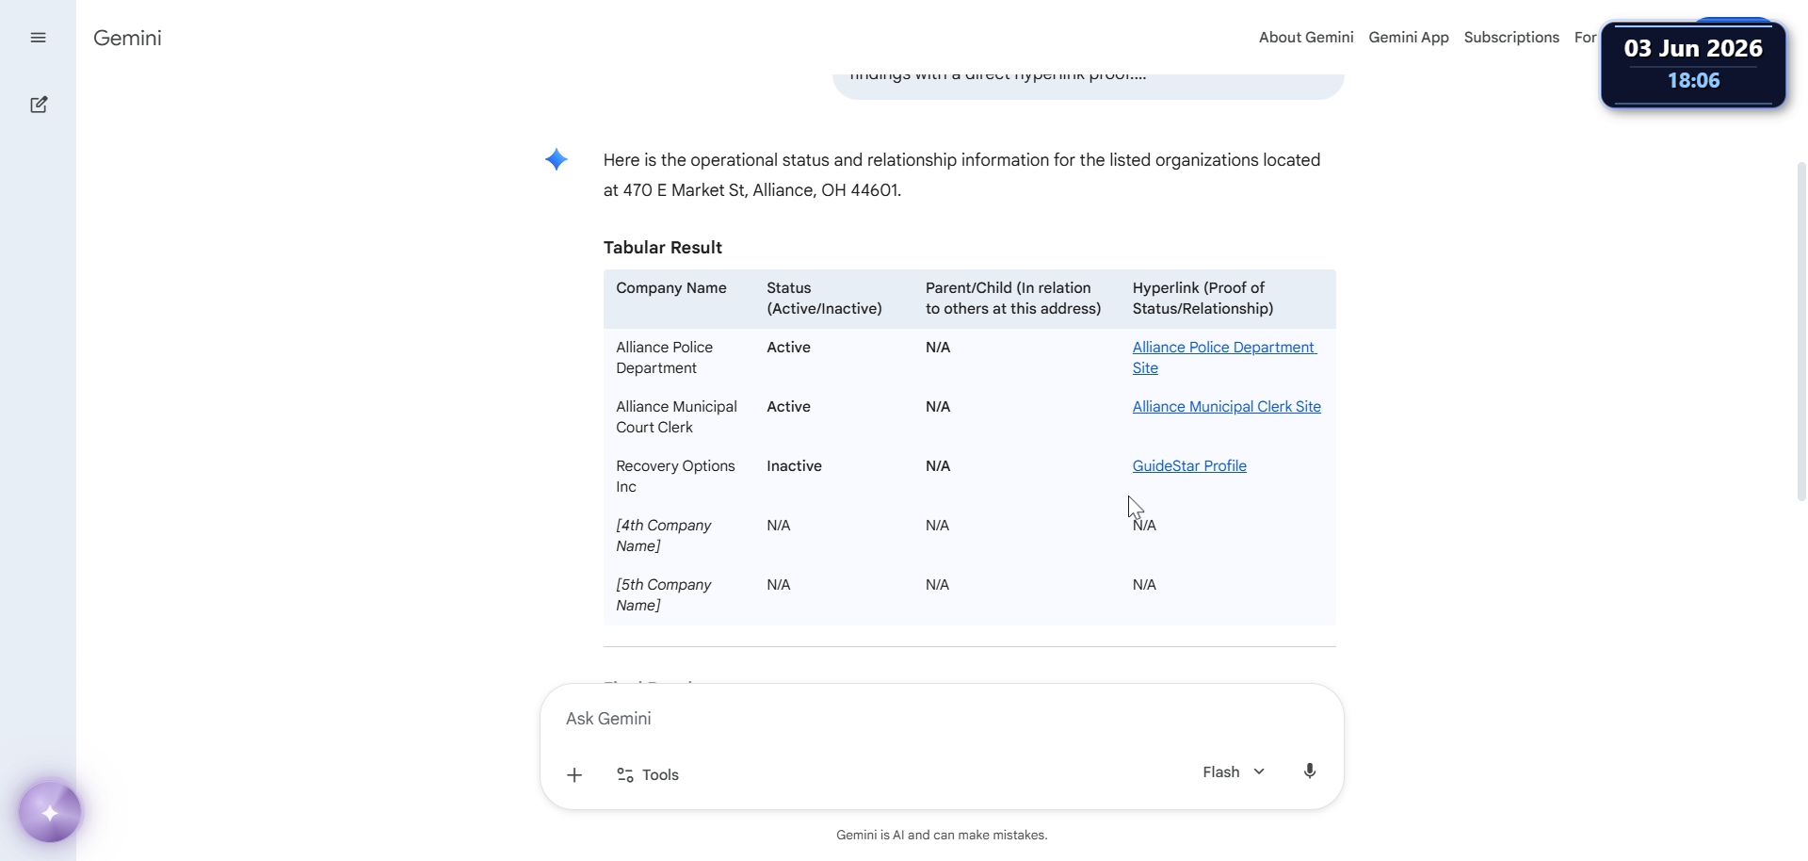This screenshot has width=1808, height=861.
Task: Focus the Ask Gemini input field
Action: [942, 719]
